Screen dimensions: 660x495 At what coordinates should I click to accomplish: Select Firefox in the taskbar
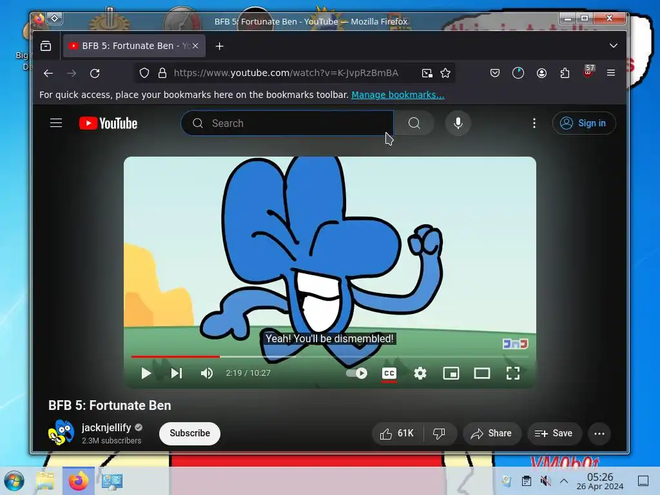click(x=79, y=481)
